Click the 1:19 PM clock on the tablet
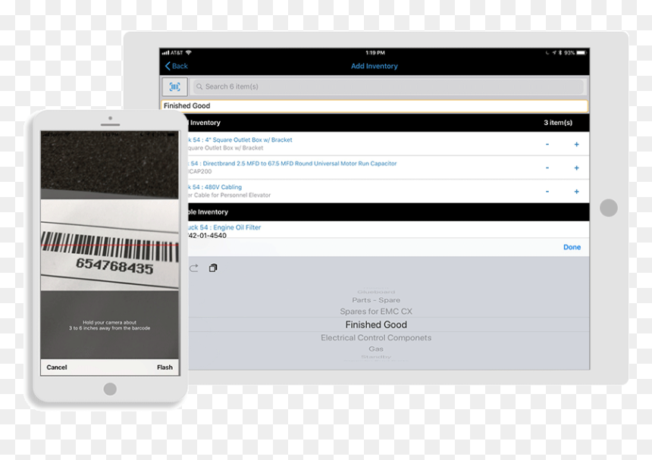The image size is (652, 460). coord(375,53)
